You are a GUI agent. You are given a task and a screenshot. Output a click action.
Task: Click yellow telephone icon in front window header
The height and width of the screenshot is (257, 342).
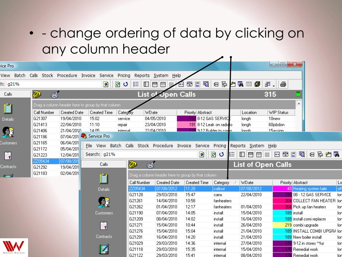pyautogui.click(x=133, y=164)
